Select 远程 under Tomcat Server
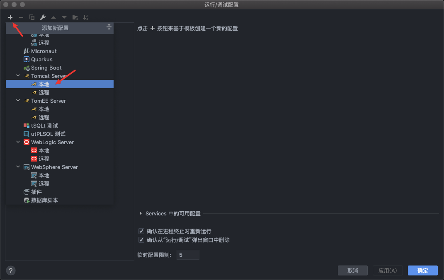 [59, 92]
